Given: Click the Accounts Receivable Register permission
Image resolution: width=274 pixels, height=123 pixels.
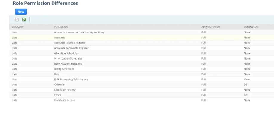Looking at the screenshot, I should (x=71, y=48).
